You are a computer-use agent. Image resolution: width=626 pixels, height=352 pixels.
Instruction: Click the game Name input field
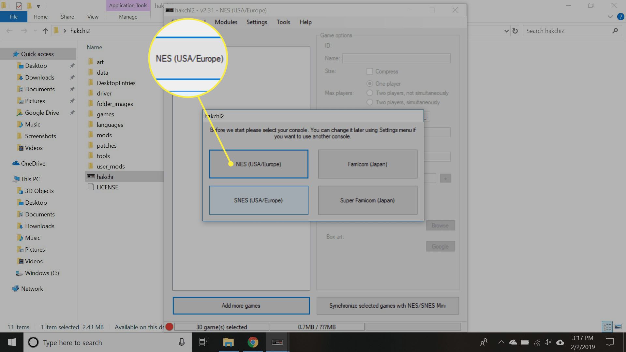click(x=396, y=58)
